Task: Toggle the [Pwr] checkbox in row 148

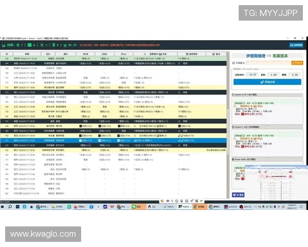Action: (119, 126)
